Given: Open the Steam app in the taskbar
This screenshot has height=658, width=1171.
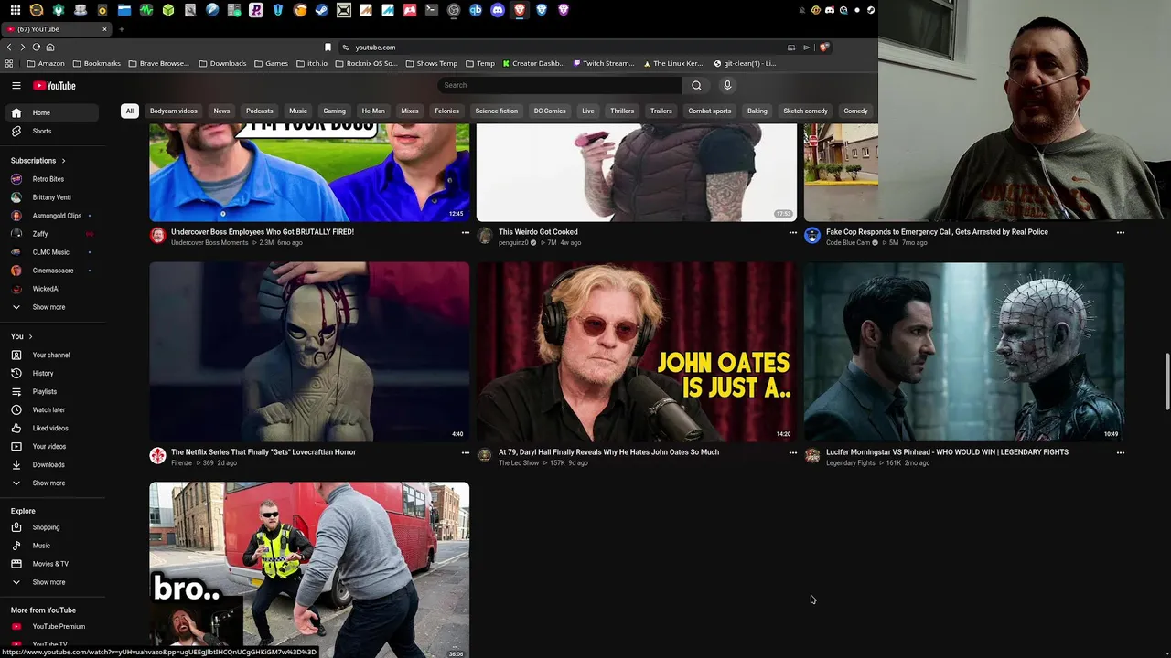Looking at the screenshot, I should coord(322,10).
